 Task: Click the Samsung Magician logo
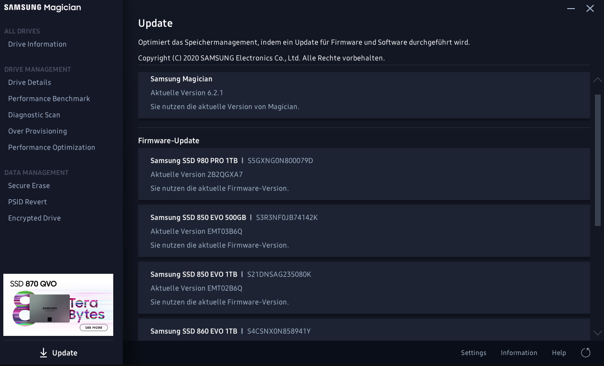(43, 7)
